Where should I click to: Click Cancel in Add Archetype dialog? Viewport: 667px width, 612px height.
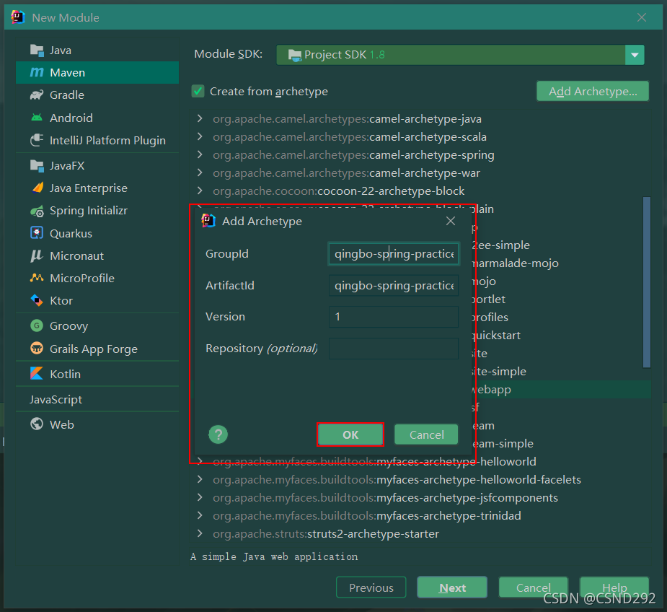click(426, 435)
